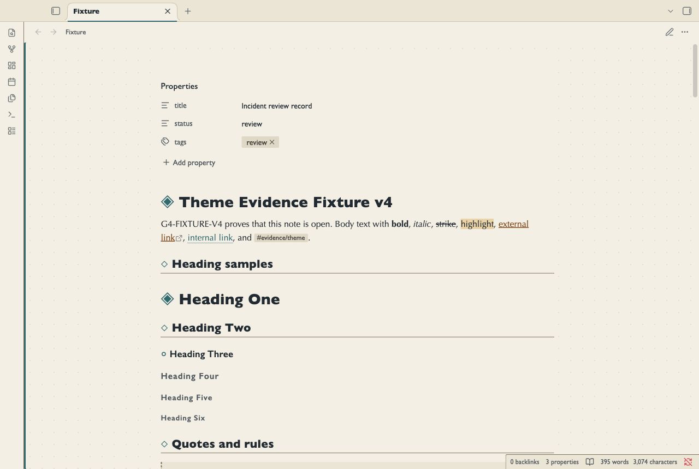Click the book reading-view status icon

coord(590,462)
